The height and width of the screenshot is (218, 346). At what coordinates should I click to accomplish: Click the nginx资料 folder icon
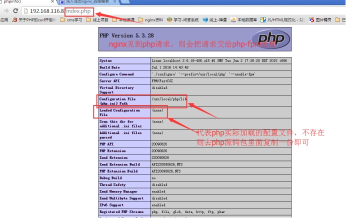[x=140, y=20]
